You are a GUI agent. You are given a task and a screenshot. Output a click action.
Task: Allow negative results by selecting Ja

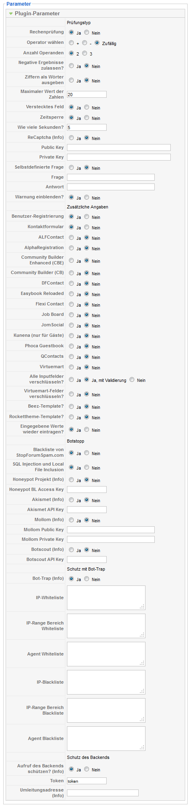(x=71, y=66)
